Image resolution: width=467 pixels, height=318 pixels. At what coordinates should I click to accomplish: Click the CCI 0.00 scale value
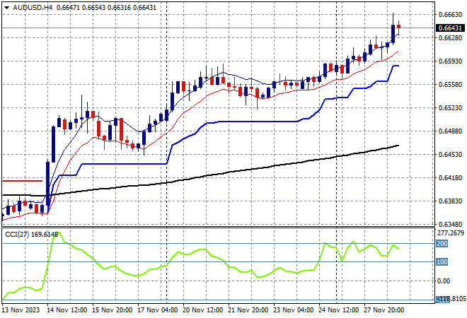pyautogui.click(x=444, y=281)
